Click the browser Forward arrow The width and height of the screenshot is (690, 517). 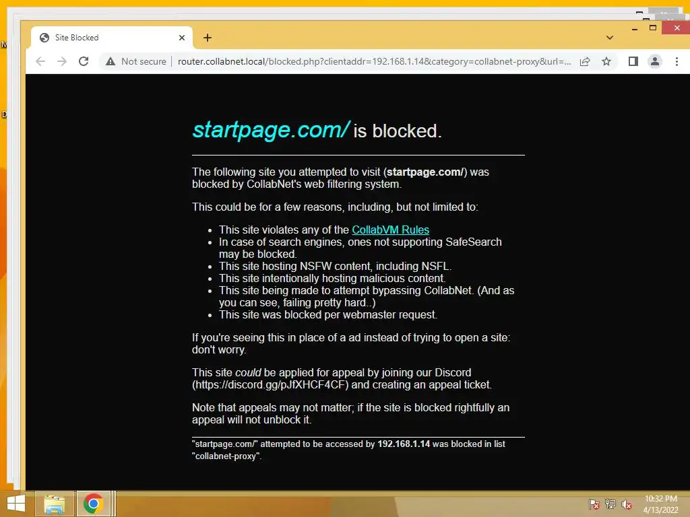(62, 61)
